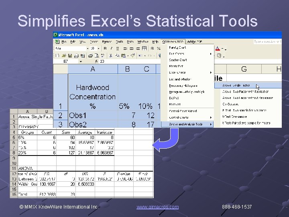The image size is (289, 217).
Task: Click the Paste clipboard icon
Action: tap(123, 55)
